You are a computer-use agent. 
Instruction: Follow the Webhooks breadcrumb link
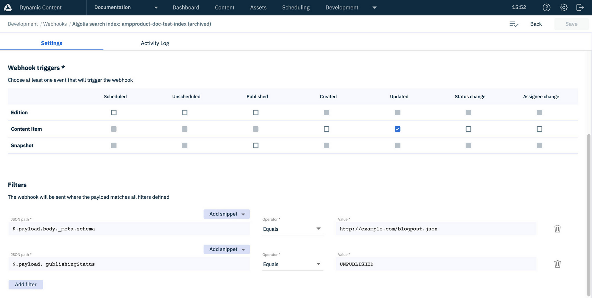[x=55, y=24]
